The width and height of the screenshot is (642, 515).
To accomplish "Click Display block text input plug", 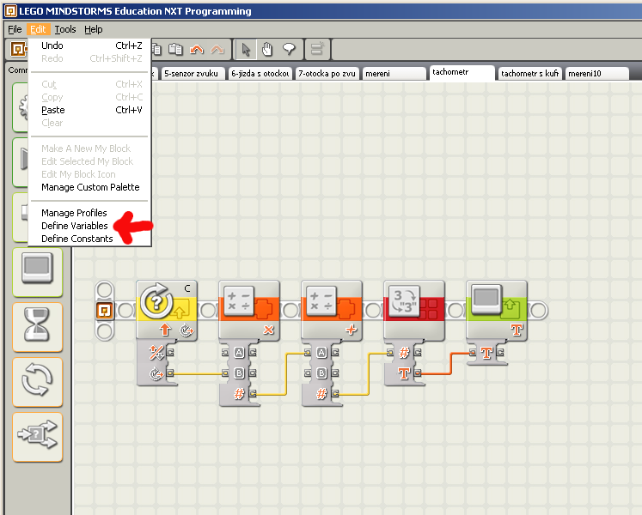I will point(473,352).
